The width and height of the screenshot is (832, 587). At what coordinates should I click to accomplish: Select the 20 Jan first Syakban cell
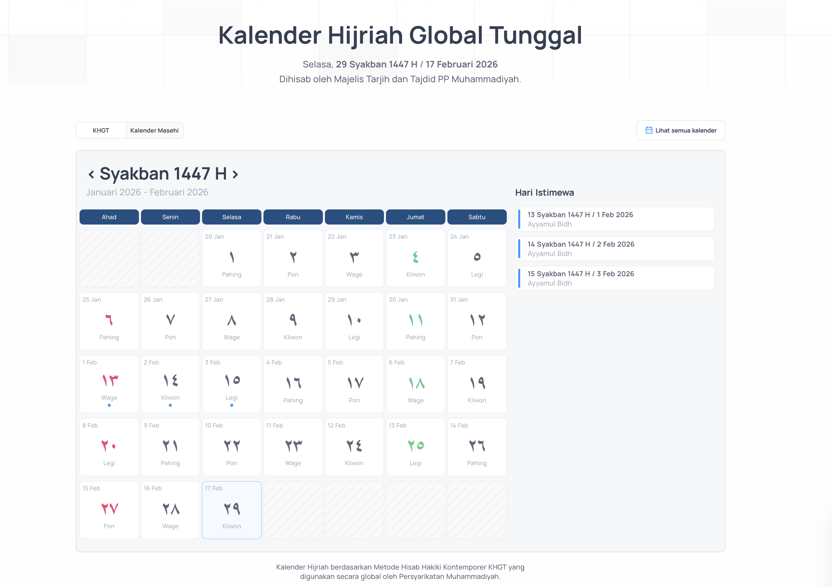(232, 258)
